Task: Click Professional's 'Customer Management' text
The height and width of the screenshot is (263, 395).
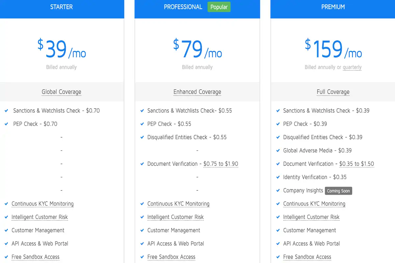Action: (174, 230)
